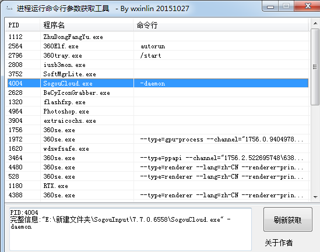Viewport: 320px width, 252px height.
Task: Click the 刷新获取 refresh button
Action: [288, 219]
